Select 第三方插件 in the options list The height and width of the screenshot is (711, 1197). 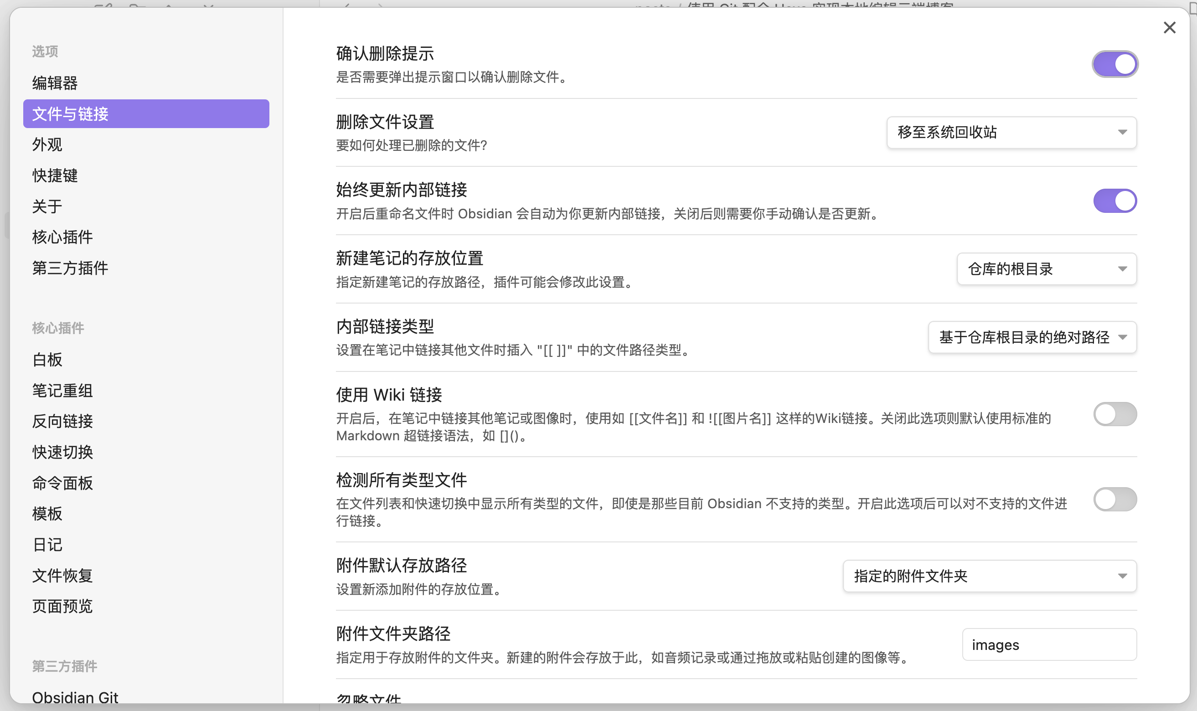(71, 268)
